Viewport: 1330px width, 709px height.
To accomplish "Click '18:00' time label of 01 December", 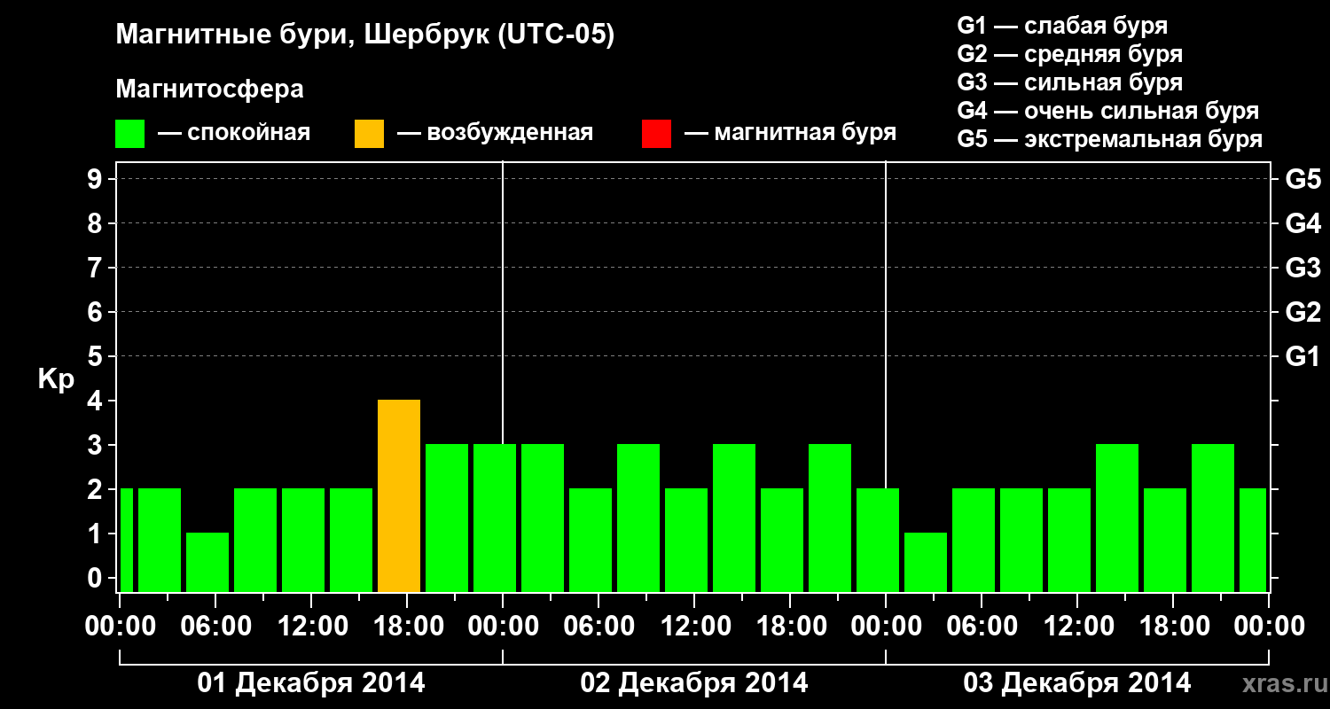I will (x=408, y=627).
